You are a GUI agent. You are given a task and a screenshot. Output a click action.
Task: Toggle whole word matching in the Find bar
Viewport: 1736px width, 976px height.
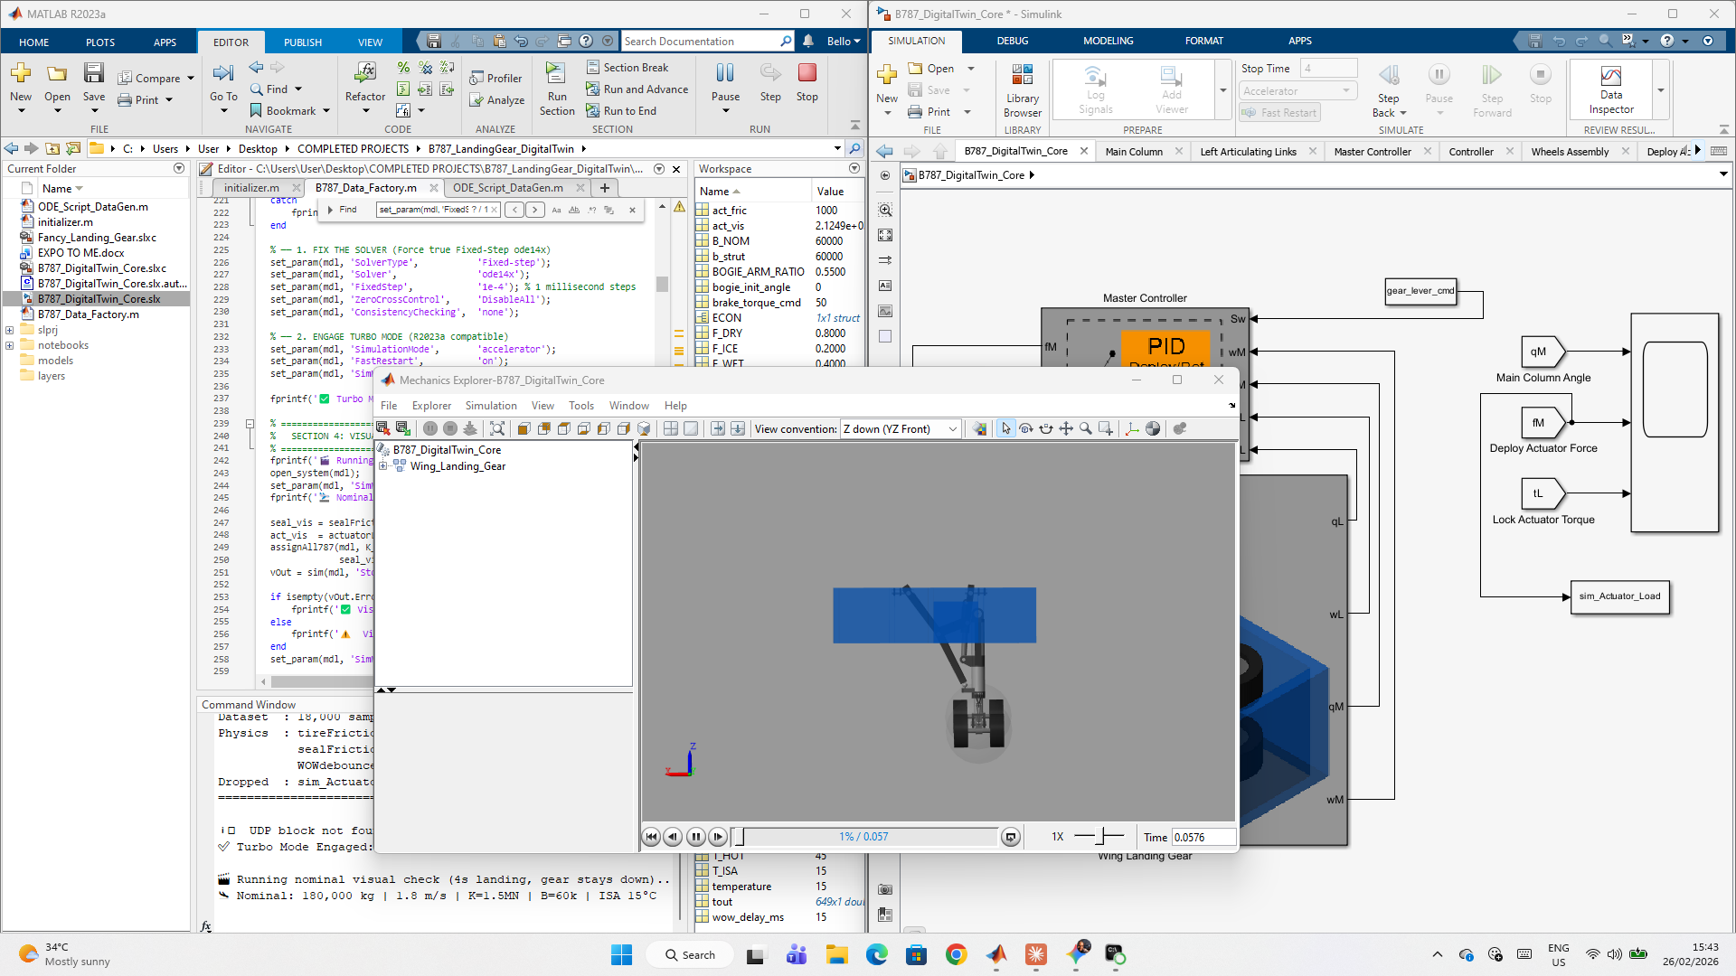tap(574, 210)
